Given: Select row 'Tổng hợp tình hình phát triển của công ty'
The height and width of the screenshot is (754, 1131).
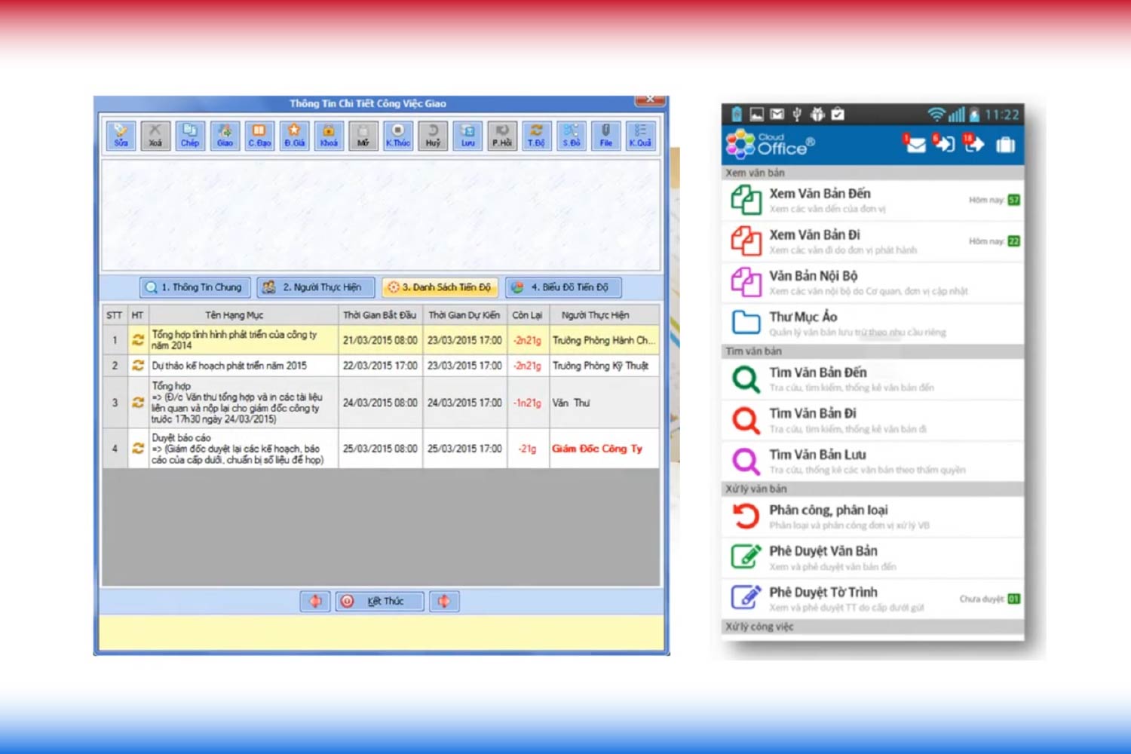Looking at the screenshot, I should pyautogui.click(x=381, y=340).
